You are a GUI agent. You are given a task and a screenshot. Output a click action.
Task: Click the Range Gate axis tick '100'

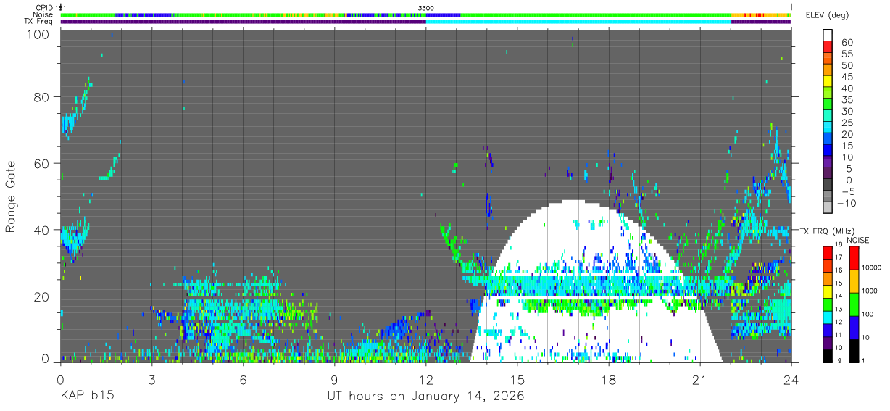pos(38,34)
